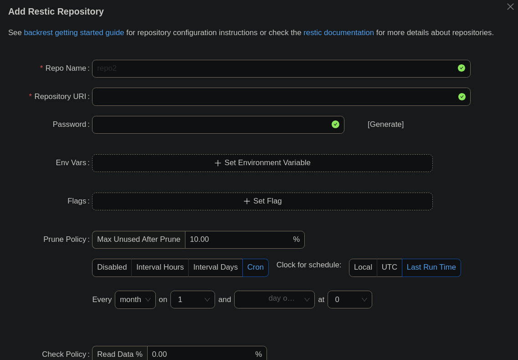
Task: Generate a random password
Action: [385, 125]
